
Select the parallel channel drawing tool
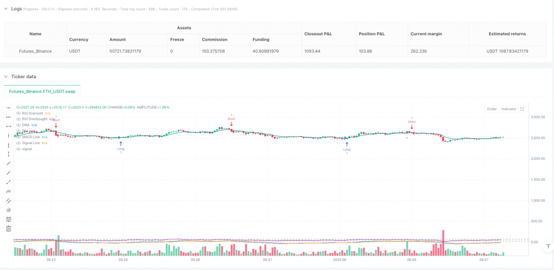pyautogui.click(x=8, y=201)
